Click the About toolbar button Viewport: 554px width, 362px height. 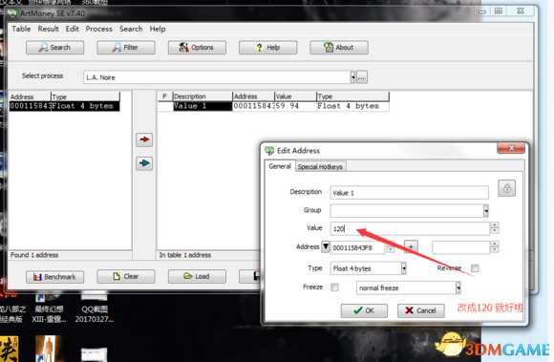[339, 48]
